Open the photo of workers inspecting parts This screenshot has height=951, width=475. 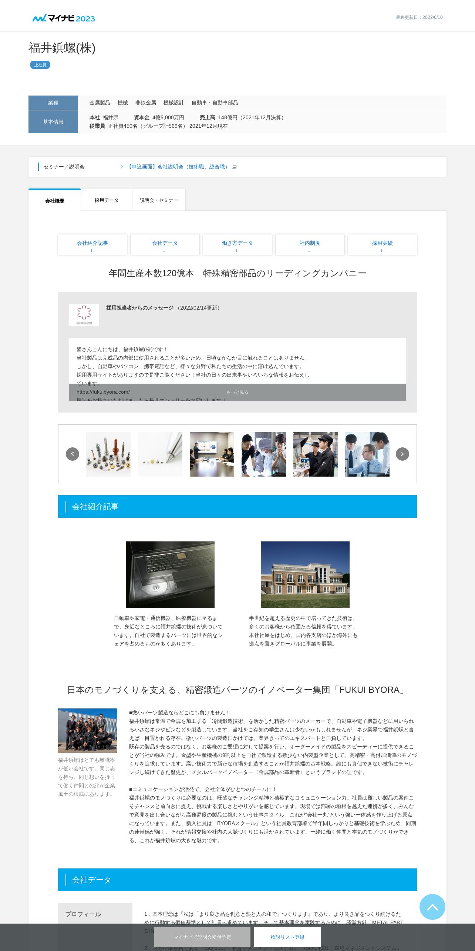(264, 454)
